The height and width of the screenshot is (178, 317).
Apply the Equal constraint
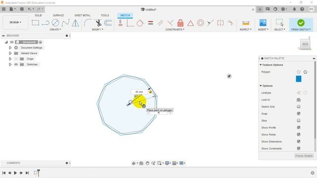coord(151,23)
